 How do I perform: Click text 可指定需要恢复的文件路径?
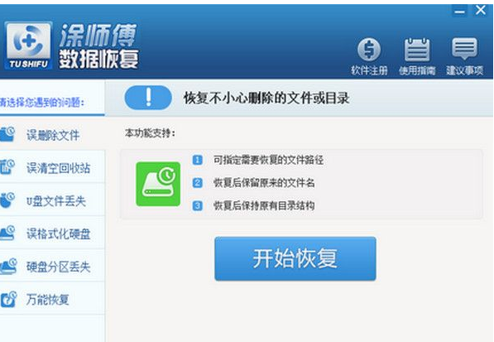tap(268, 160)
